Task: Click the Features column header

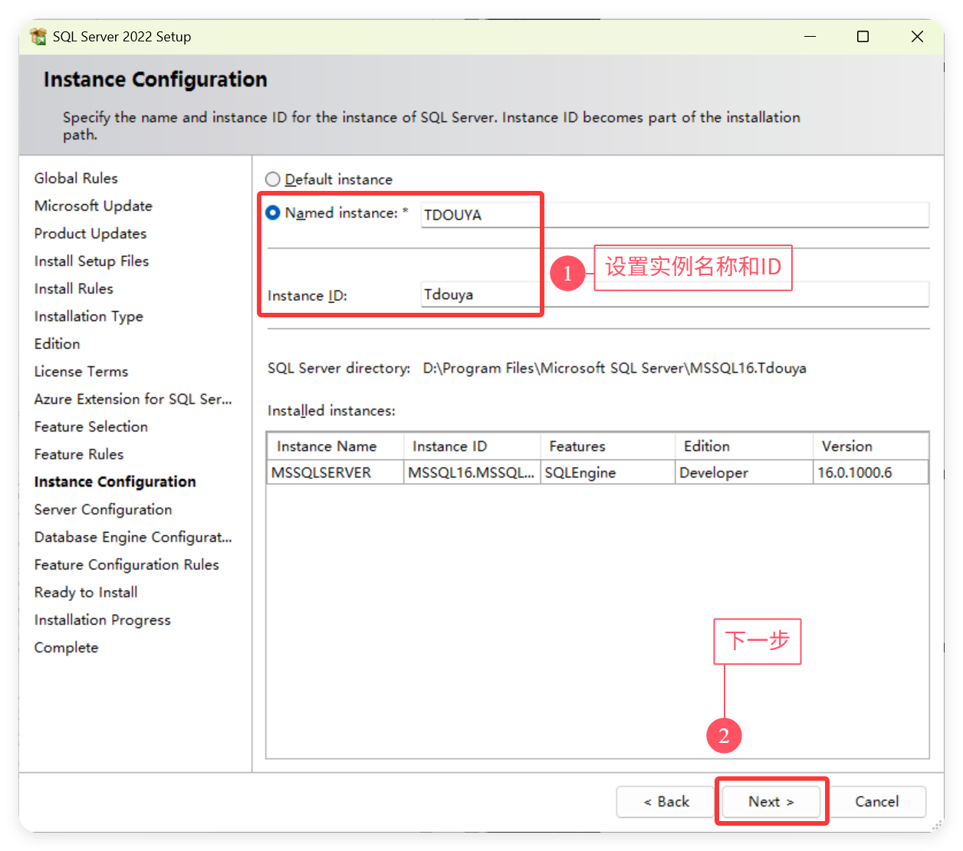Action: coord(607,446)
